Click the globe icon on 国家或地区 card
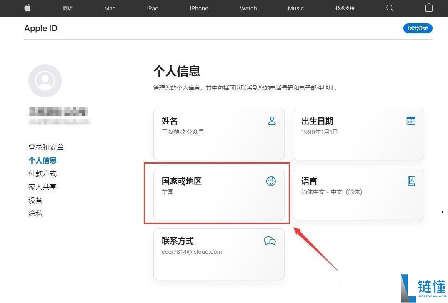The width and height of the screenshot is (448, 303). tap(271, 181)
